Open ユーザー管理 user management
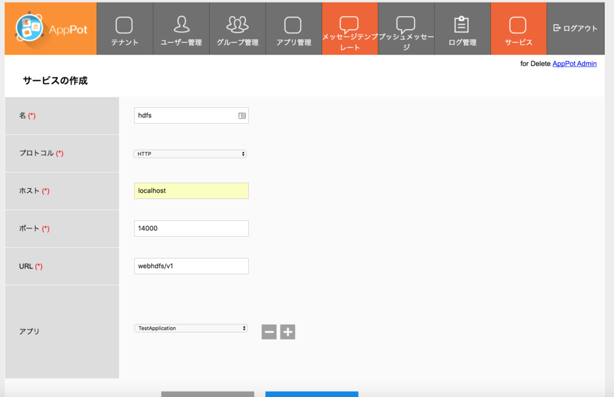Image resolution: width=614 pixels, height=397 pixels. pyautogui.click(x=181, y=29)
